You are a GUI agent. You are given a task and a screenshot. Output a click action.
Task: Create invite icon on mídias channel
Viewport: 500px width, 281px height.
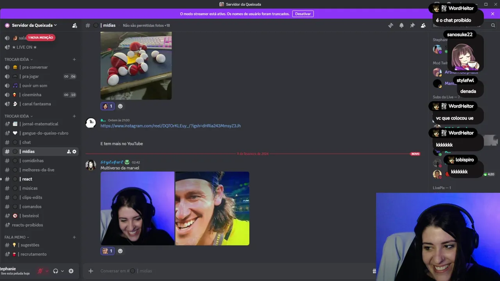click(x=69, y=151)
